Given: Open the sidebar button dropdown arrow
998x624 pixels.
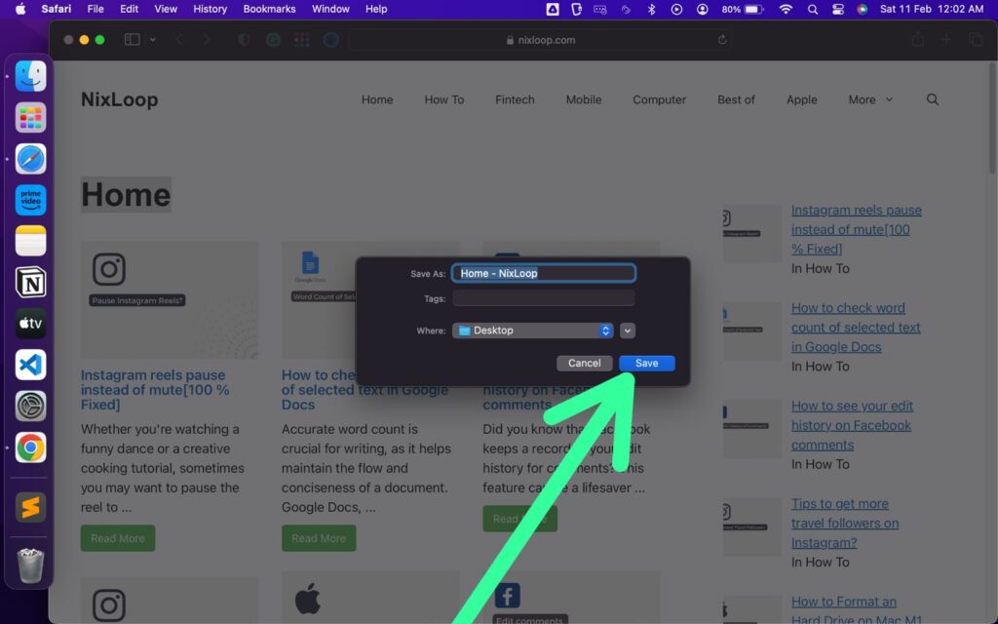Looking at the screenshot, I should [153, 39].
